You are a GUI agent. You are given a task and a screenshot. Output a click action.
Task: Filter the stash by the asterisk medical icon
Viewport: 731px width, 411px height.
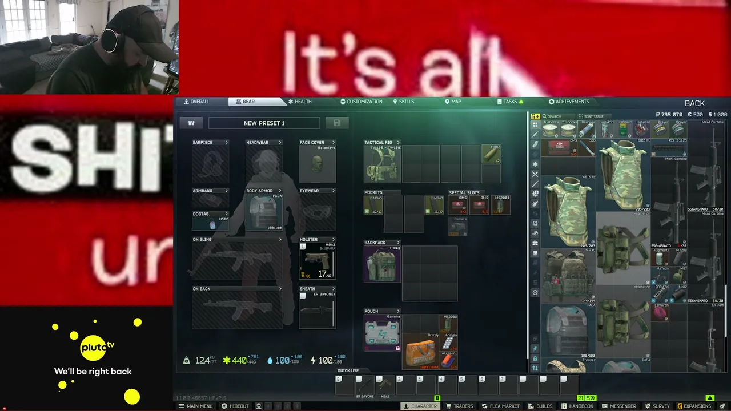coord(535,164)
